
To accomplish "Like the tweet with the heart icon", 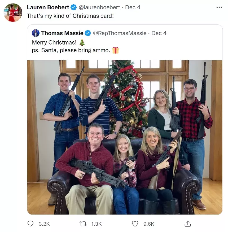I will tap(135, 224).
